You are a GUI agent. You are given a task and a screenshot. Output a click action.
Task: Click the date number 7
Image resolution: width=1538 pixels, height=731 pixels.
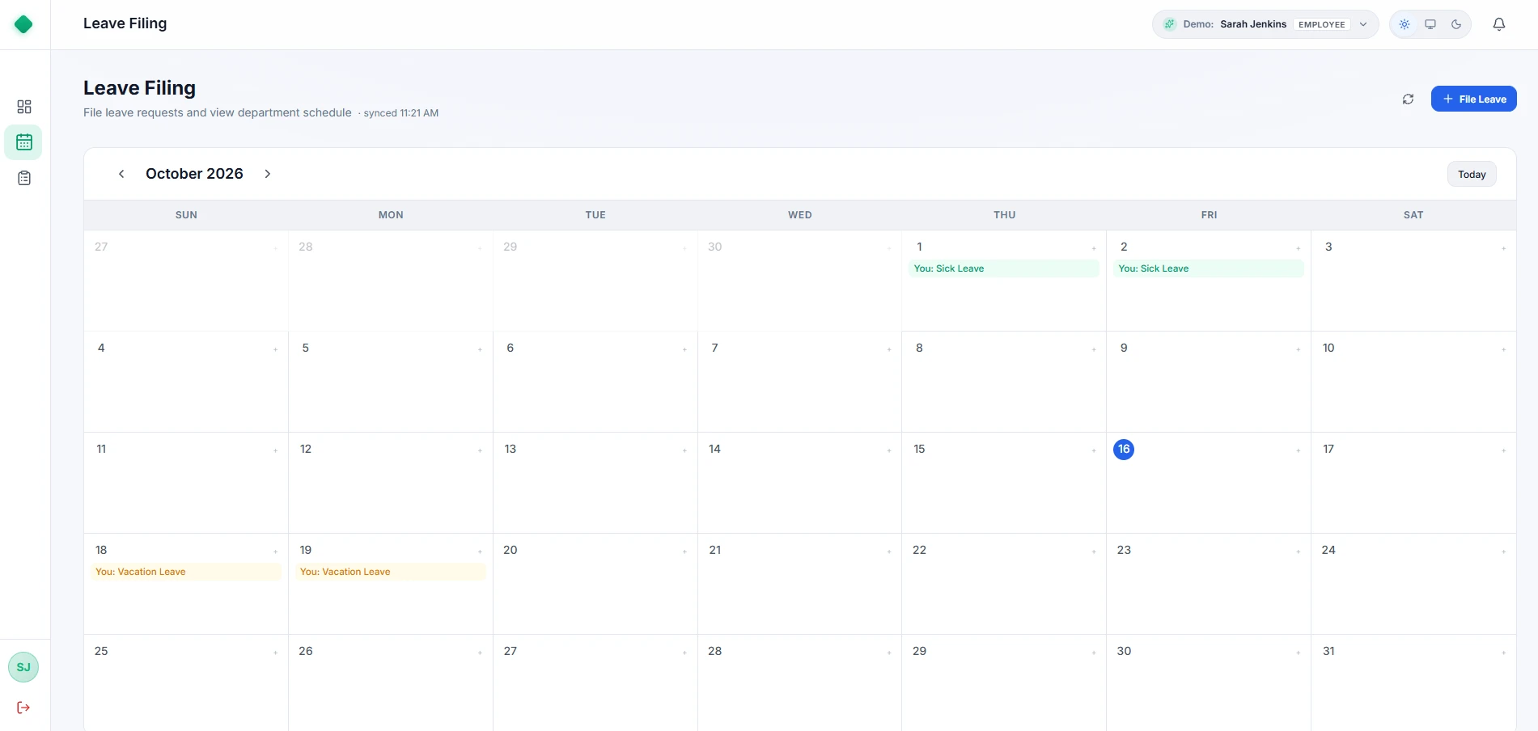(x=714, y=348)
